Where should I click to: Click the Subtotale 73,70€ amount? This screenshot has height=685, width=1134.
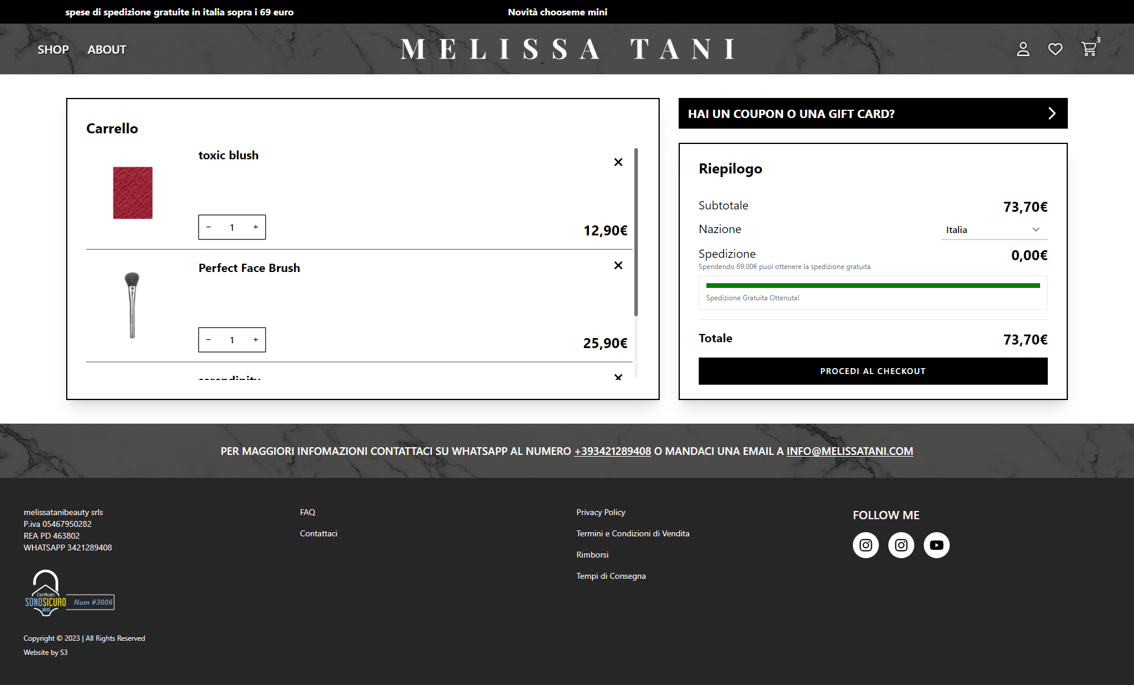click(1025, 207)
